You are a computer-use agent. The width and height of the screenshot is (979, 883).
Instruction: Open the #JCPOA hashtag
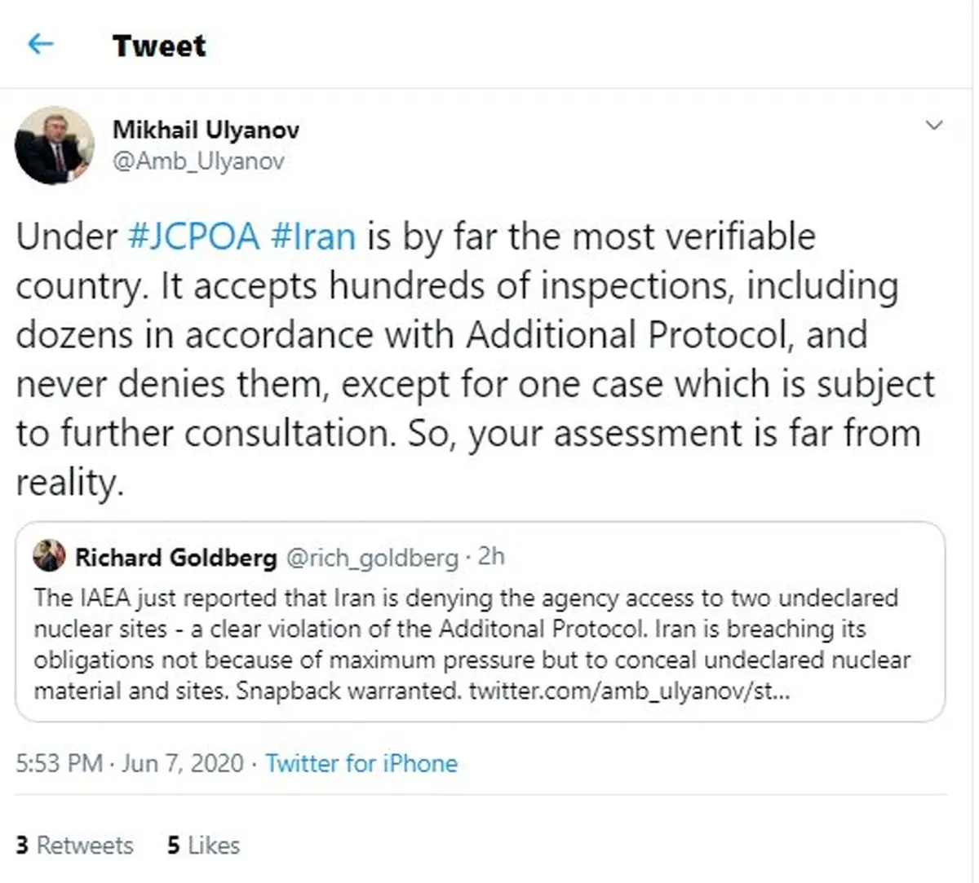tap(194, 236)
